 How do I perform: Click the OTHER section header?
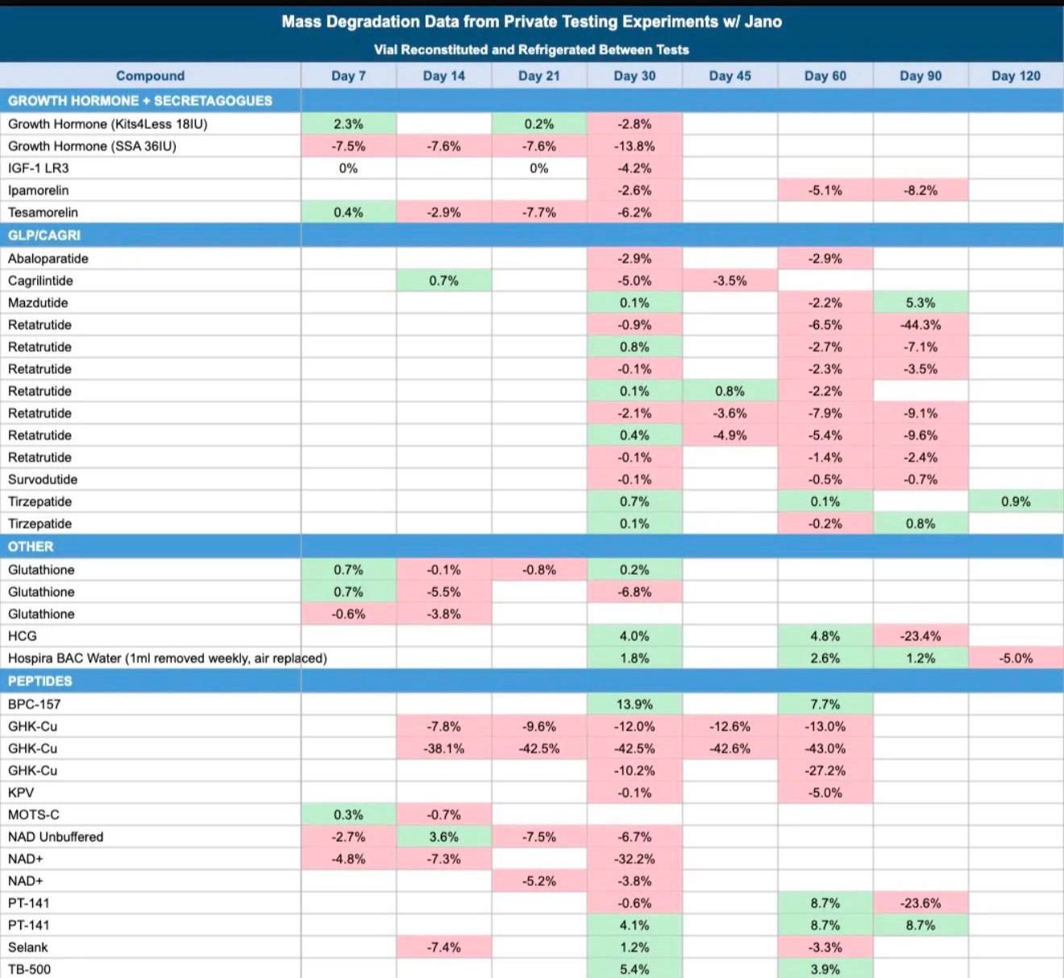click(x=31, y=547)
